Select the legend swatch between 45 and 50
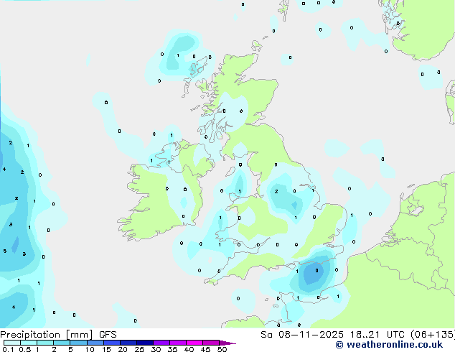455x352 pixels. (x=211, y=343)
